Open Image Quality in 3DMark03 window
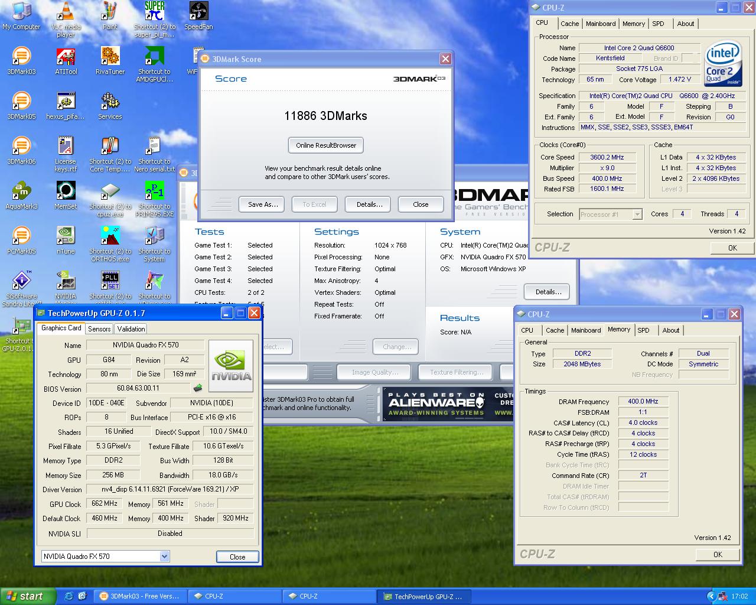Screen dimensions: 756x605 pyautogui.click(x=374, y=372)
